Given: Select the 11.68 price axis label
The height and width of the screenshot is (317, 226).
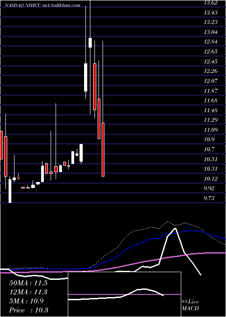Looking at the screenshot, I should click(x=211, y=101).
